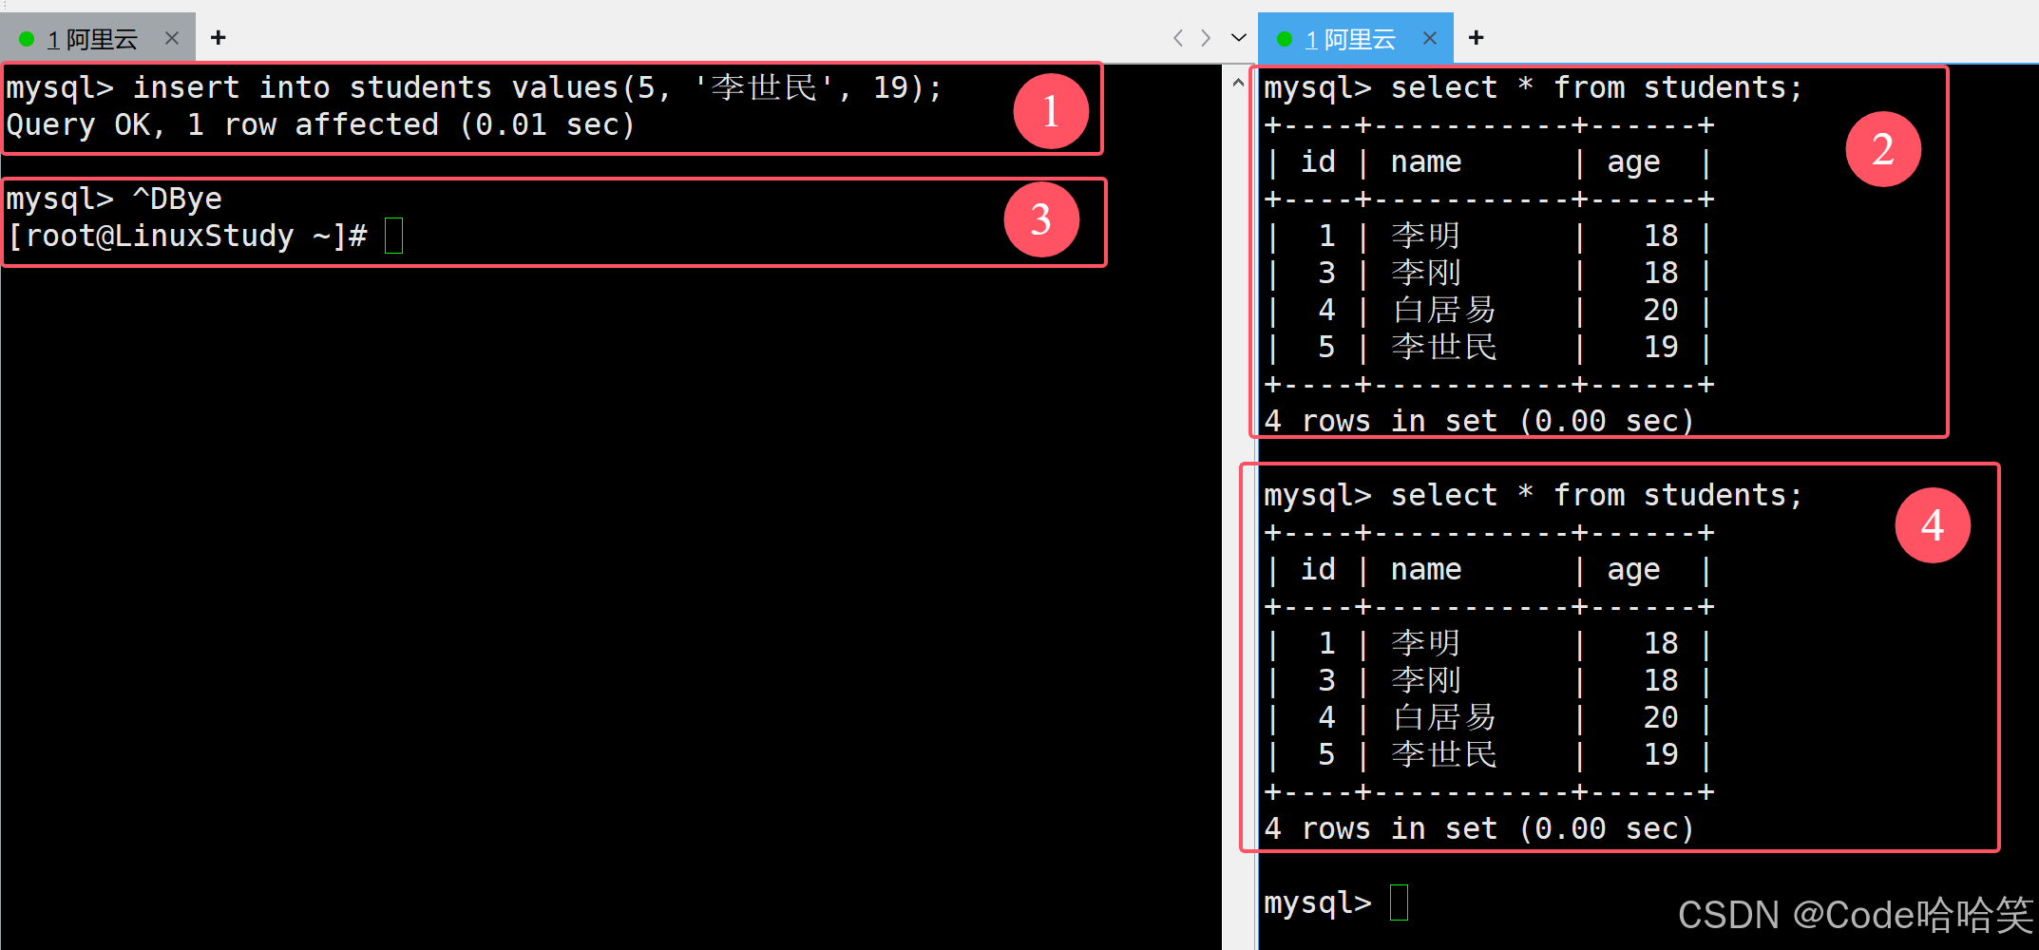Go to previous tab with left arrow
The width and height of the screenshot is (2039, 950).
pos(1178,38)
